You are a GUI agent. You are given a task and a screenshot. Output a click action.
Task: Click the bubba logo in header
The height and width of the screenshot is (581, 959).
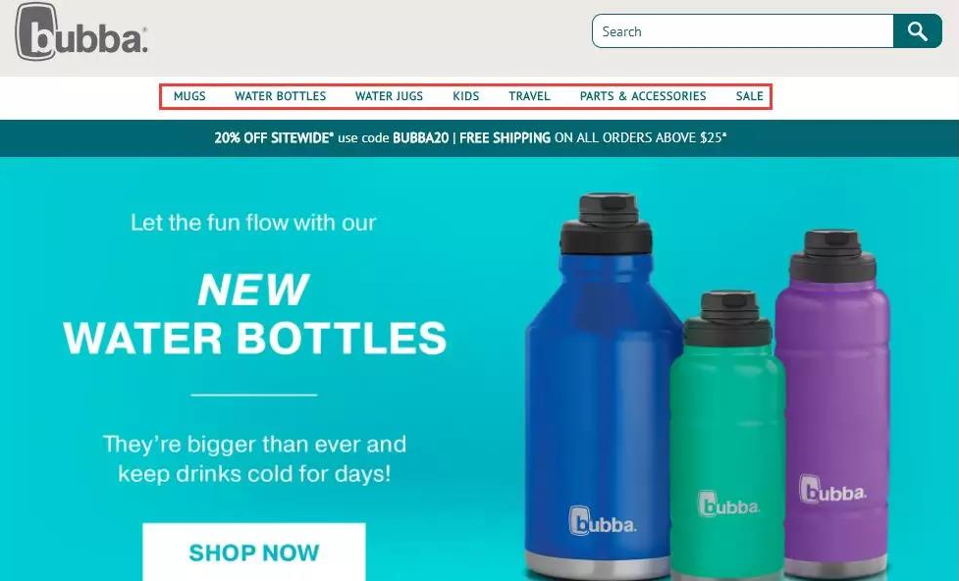point(81,31)
